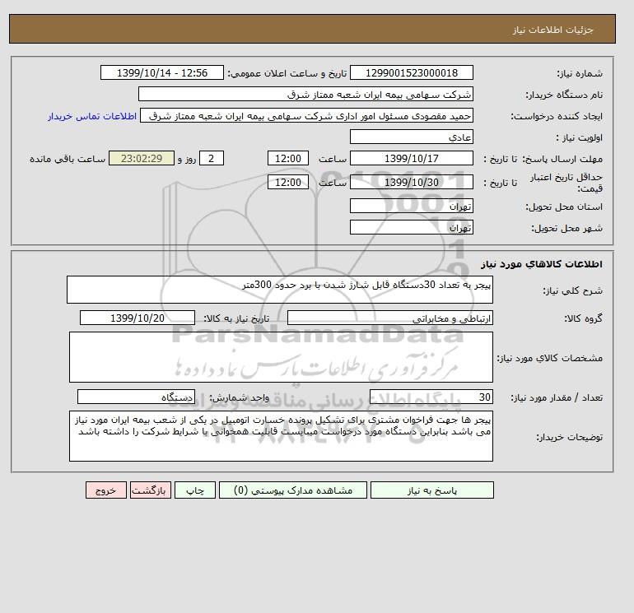Click the quantity field showing 30
Viewport: 634px width, 613px height.
click(431, 397)
